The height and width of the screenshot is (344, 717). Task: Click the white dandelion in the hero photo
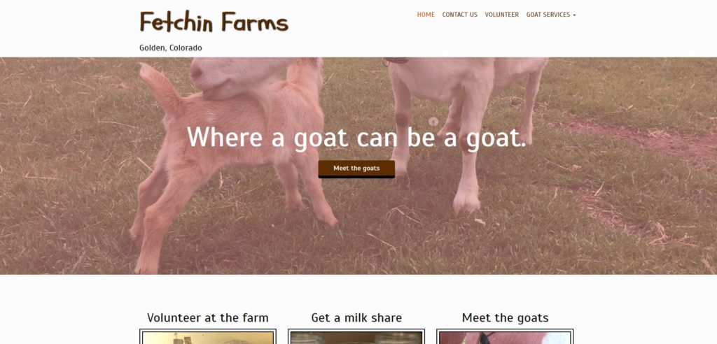(x=433, y=122)
